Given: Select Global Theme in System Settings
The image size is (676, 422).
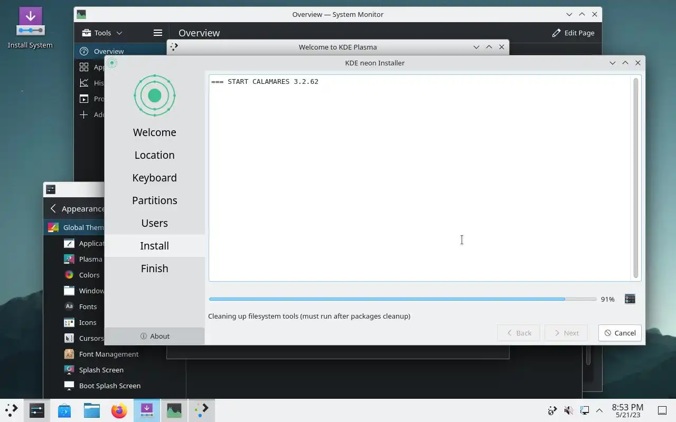Looking at the screenshot, I should click(x=74, y=227).
